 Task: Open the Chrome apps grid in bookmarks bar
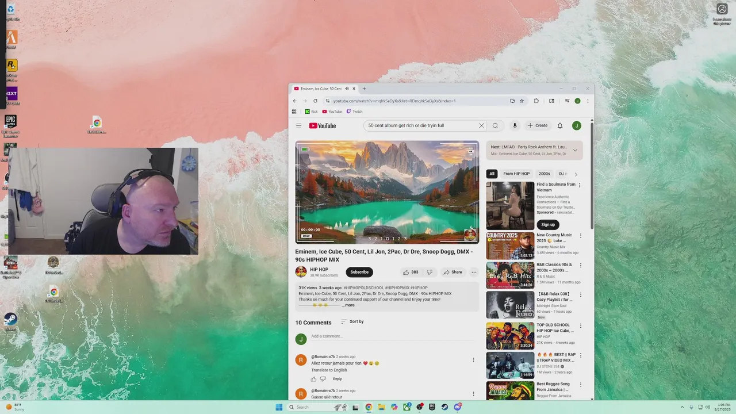[294, 112]
